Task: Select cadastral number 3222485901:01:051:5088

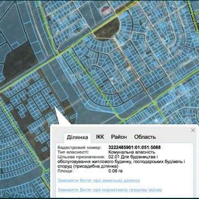Action: click(x=134, y=148)
